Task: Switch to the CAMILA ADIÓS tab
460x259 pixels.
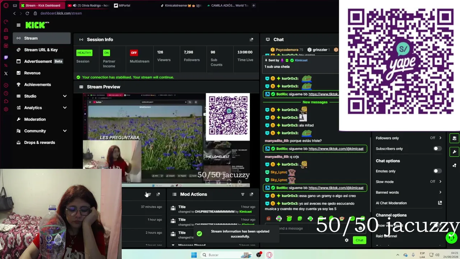Action: pyautogui.click(x=227, y=5)
